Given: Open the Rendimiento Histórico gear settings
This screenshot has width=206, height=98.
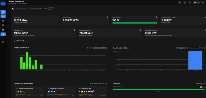Looking at the screenshot, I should click(204, 48).
